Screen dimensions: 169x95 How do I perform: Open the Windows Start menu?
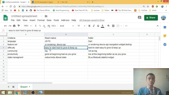tap(3, 93)
